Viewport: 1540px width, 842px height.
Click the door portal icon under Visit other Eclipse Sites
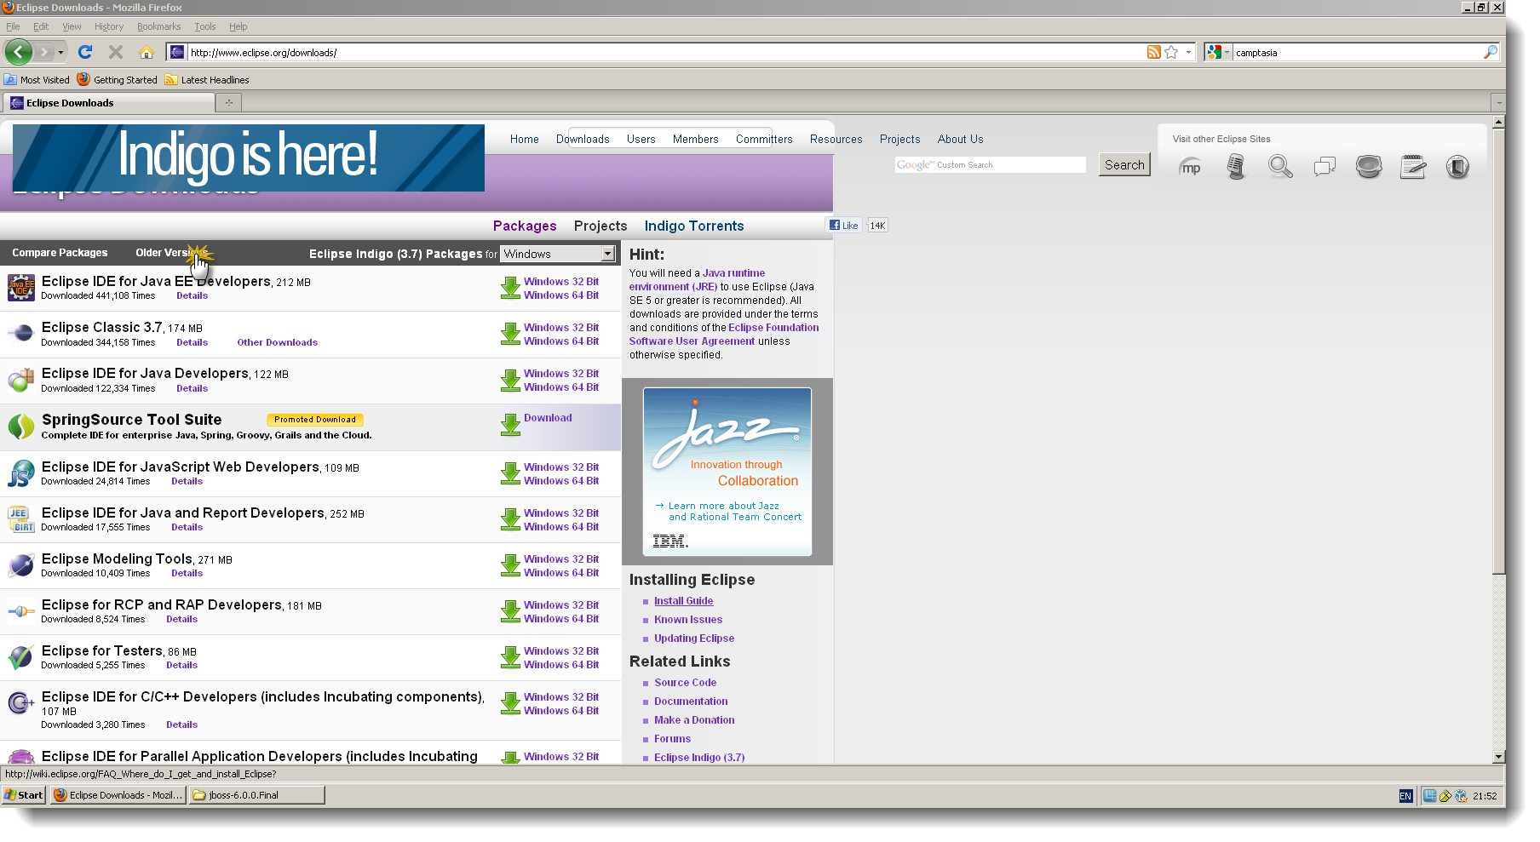click(1457, 167)
